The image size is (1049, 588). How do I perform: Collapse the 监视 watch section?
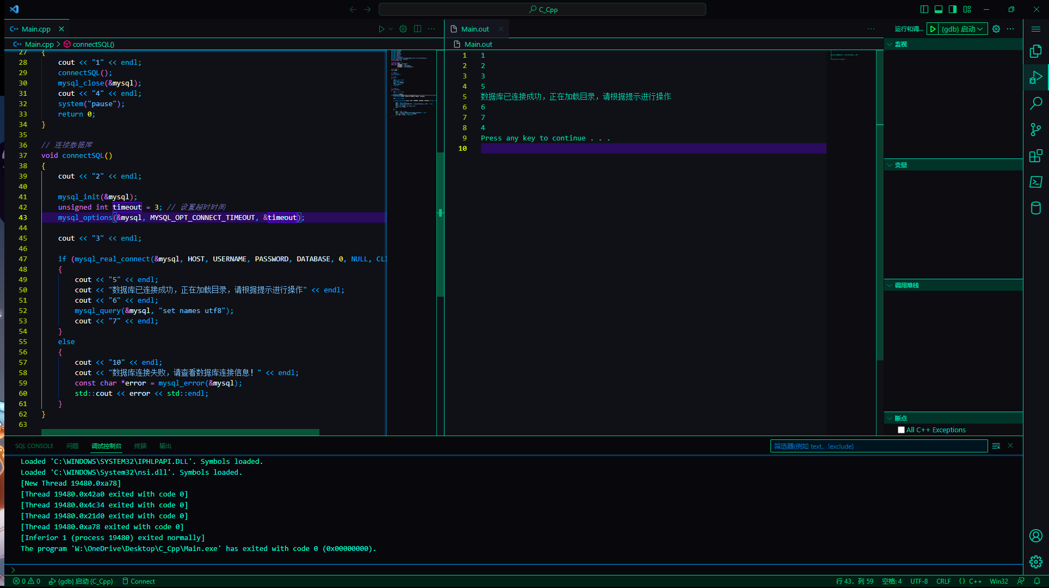pos(890,44)
